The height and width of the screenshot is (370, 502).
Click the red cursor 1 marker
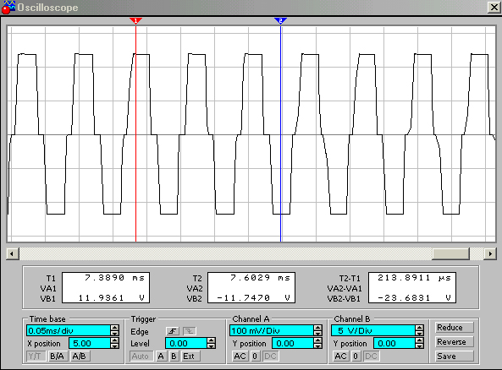point(135,21)
